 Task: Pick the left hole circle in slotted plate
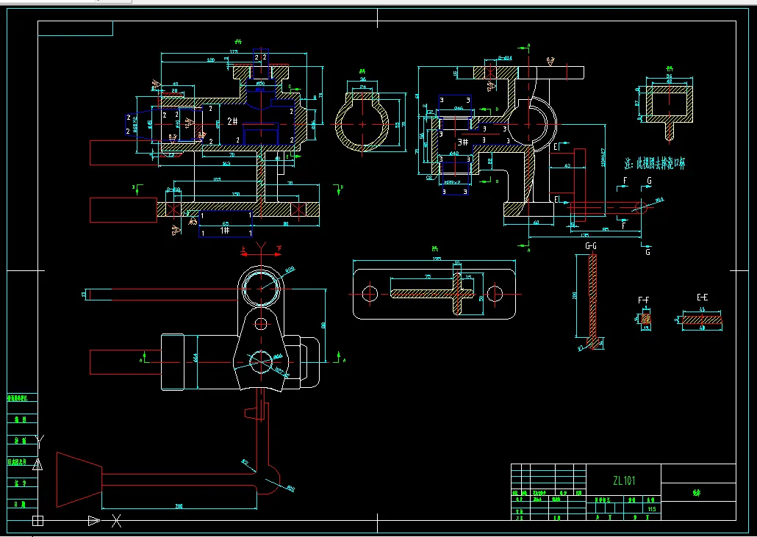(370, 294)
